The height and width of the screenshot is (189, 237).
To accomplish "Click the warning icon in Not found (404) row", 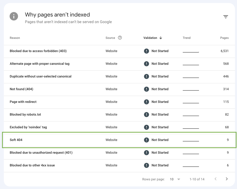I will 146,89.
